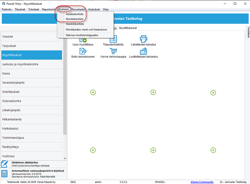Click the Passeli app logo icon

pos(4,4)
